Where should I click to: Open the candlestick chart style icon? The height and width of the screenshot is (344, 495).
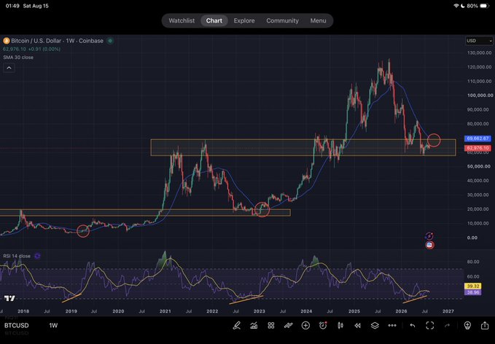(x=340, y=325)
